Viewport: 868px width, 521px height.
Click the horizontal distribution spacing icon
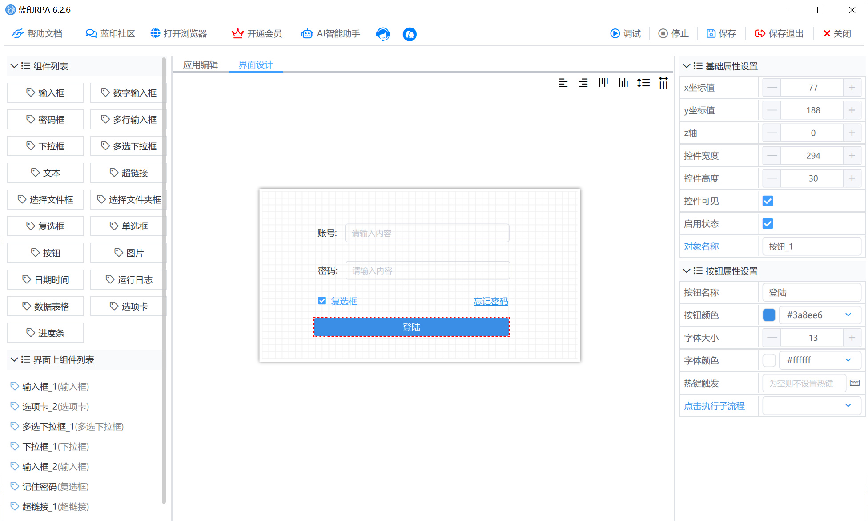click(x=663, y=83)
